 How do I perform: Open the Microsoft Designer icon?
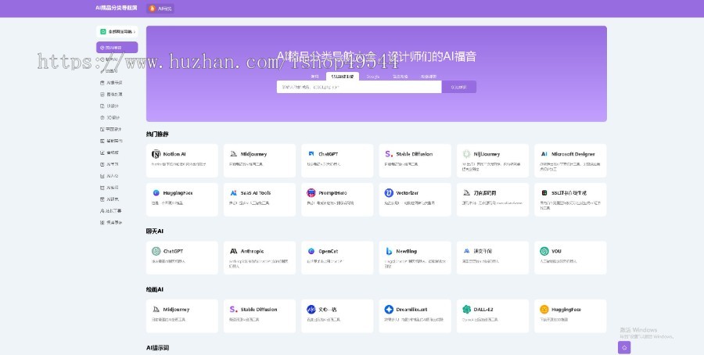(x=544, y=154)
